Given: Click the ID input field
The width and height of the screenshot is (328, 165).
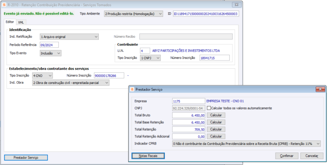Looking at the screenshot, I should (206, 14).
